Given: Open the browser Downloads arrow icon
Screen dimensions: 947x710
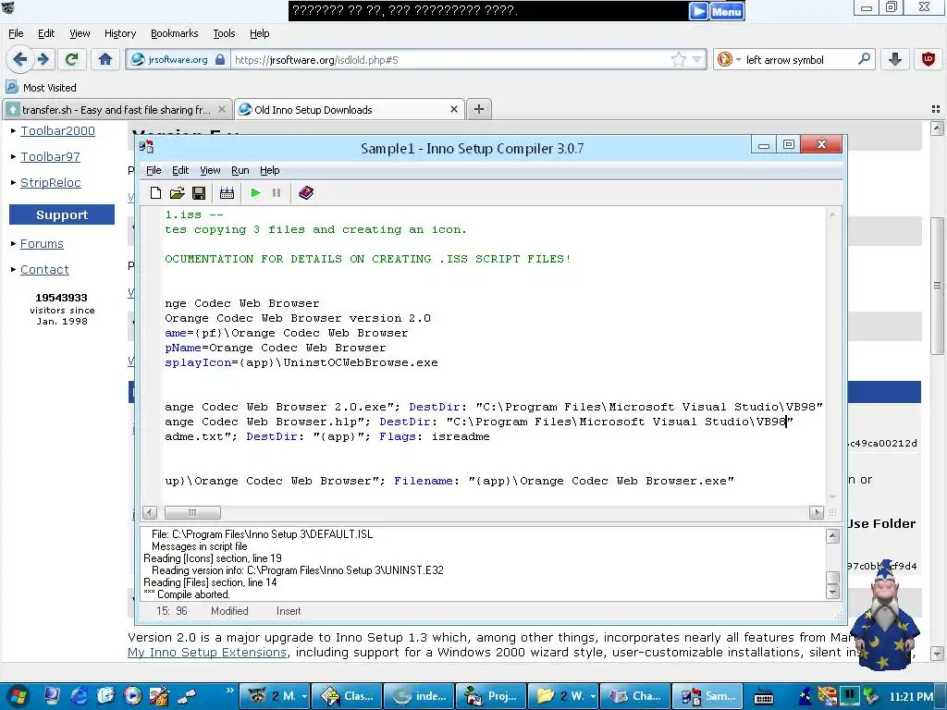Looking at the screenshot, I should pyautogui.click(x=895, y=59).
